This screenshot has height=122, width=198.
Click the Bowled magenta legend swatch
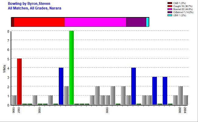(x=170, y=9)
